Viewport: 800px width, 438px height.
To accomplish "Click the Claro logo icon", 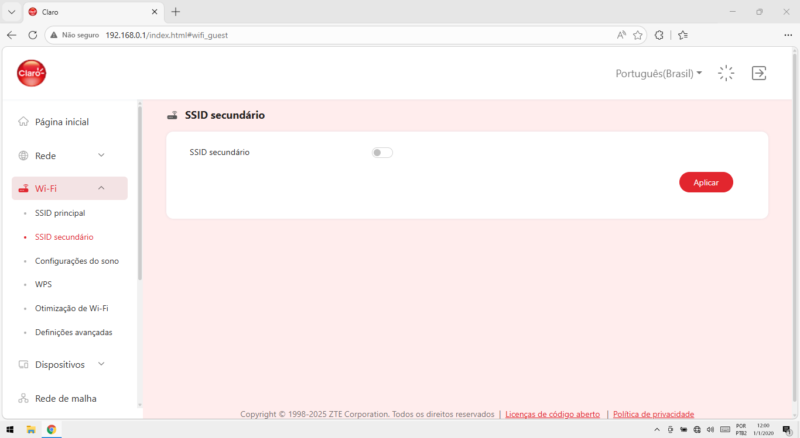I will click(32, 73).
